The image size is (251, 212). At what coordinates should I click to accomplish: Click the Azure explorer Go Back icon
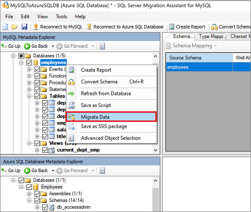click(27, 171)
